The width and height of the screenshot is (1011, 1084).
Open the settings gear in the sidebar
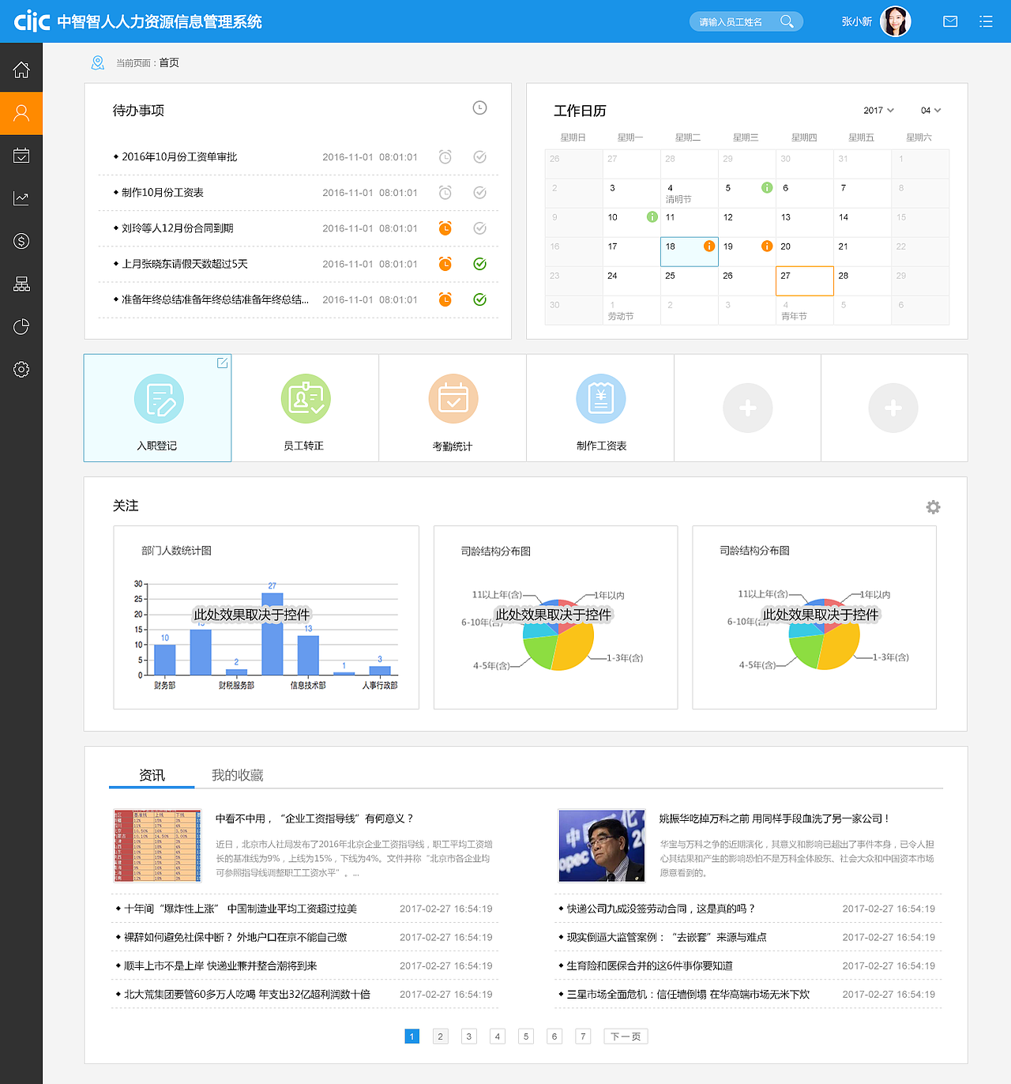point(21,369)
